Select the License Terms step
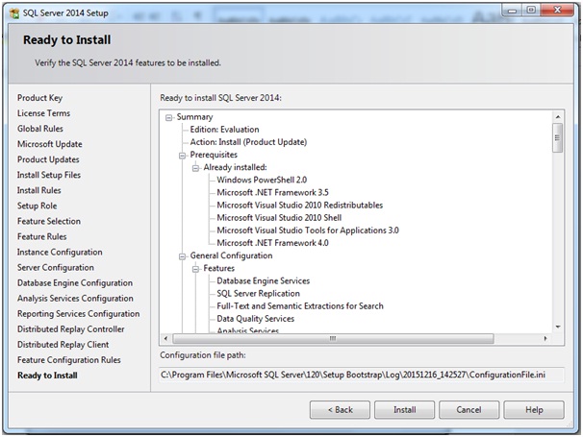This screenshot has width=583, height=437. [43, 113]
